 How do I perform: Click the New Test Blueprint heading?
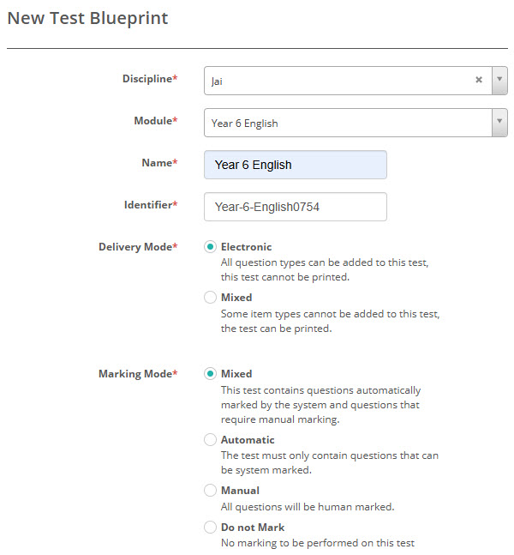pyautogui.click(x=87, y=18)
